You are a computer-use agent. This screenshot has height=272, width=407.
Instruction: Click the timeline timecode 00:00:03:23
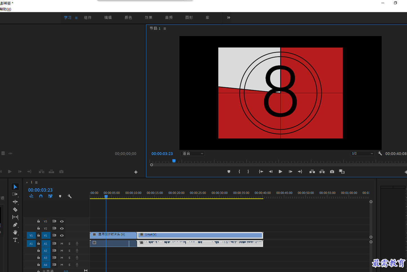pyautogui.click(x=40, y=190)
